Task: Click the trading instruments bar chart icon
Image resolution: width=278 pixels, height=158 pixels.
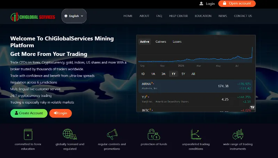Action: click(238, 134)
